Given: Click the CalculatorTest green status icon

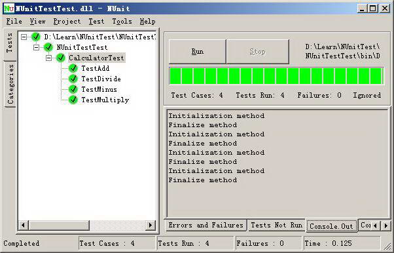Looking at the screenshot, I should pos(61,58).
